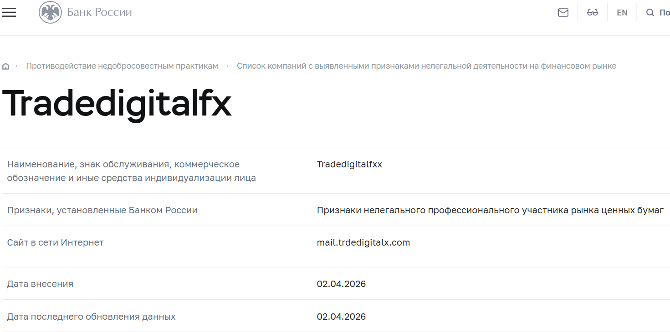
Task: Click the chevron before the company list breadcrumb
Action: point(226,65)
